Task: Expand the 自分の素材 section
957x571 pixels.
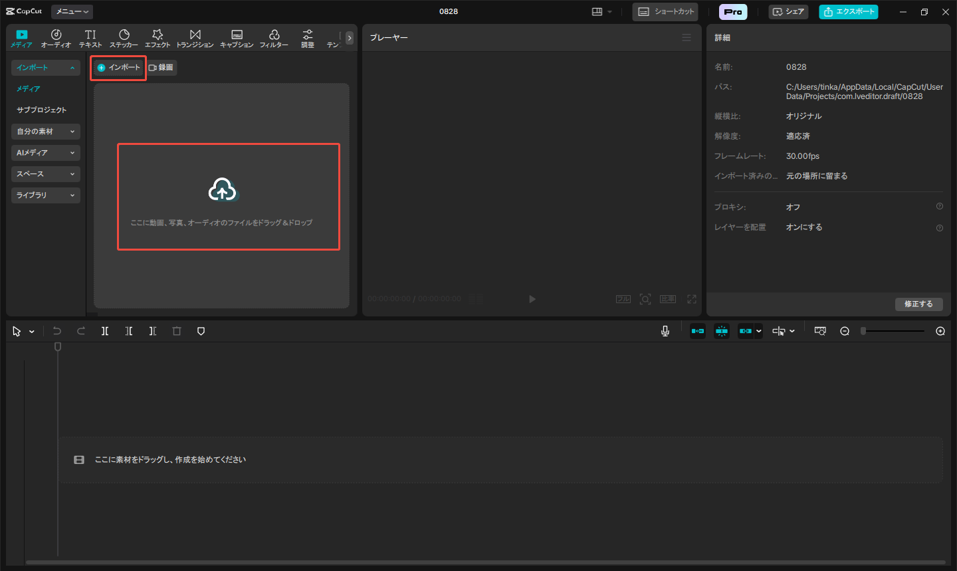Action: [x=46, y=132]
